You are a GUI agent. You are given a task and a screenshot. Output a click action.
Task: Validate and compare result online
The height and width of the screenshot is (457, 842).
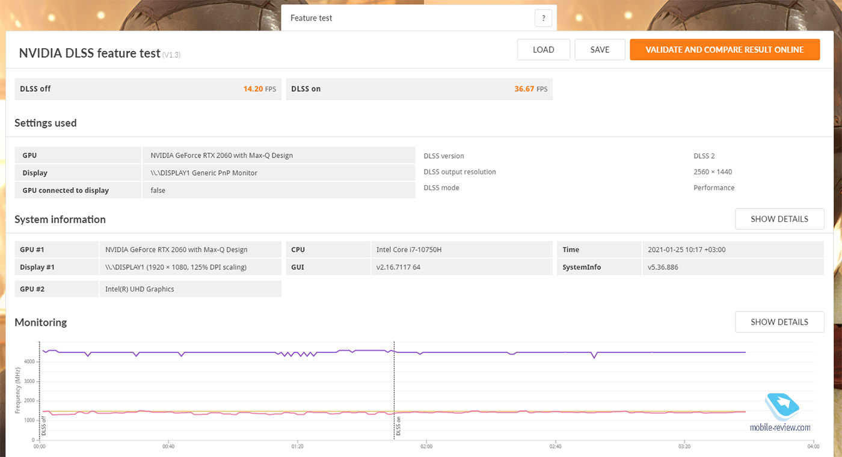point(725,50)
